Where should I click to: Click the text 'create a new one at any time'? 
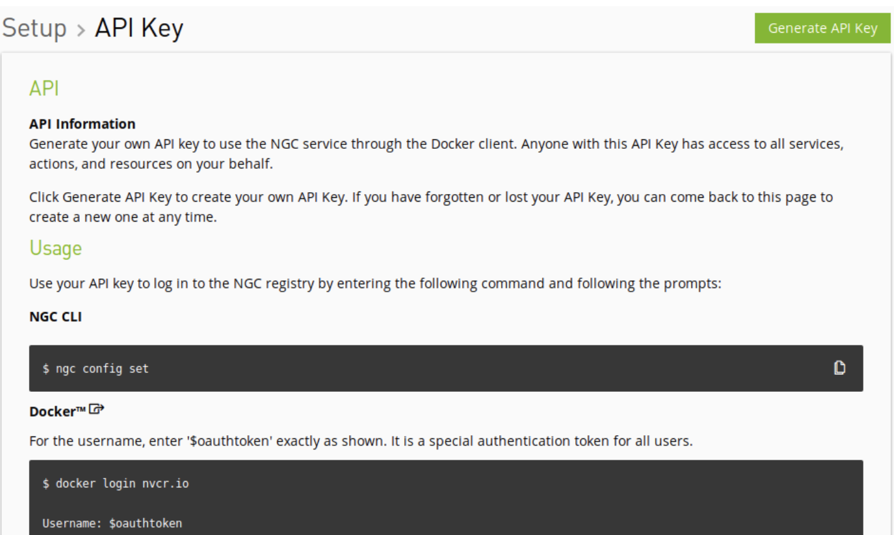123,217
